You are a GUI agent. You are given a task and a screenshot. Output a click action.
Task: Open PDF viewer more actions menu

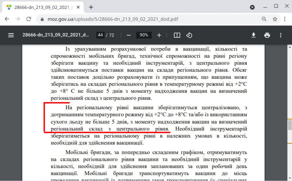(281, 35)
